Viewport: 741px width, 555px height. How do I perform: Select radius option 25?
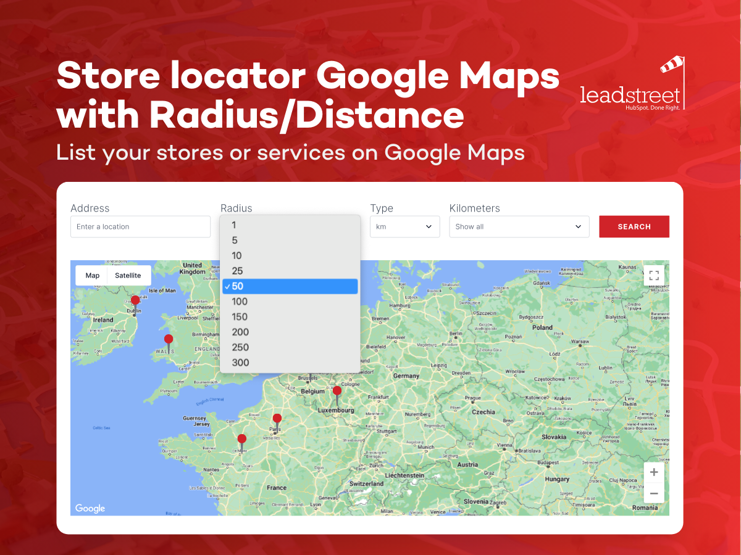coord(290,271)
